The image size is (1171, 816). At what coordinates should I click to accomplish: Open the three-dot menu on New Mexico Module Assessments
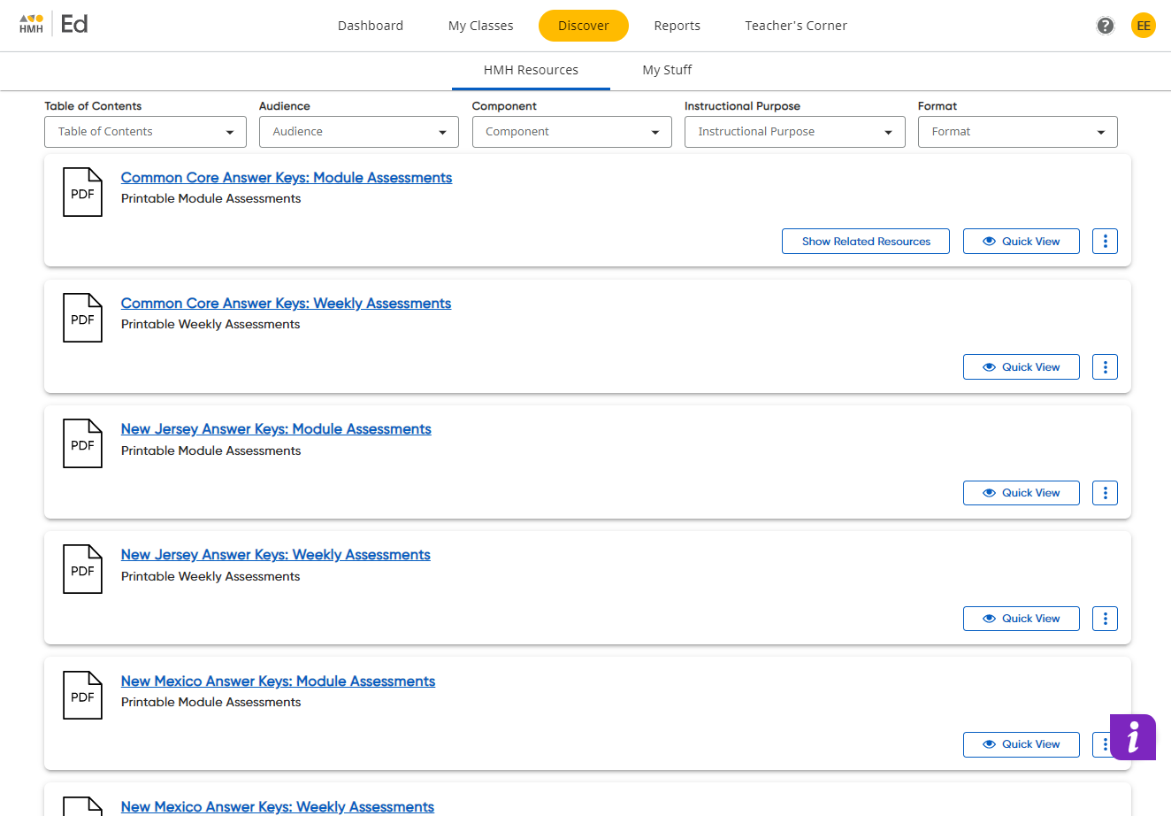(x=1105, y=744)
